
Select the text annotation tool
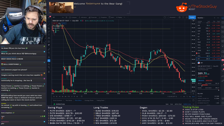[49, 35]
